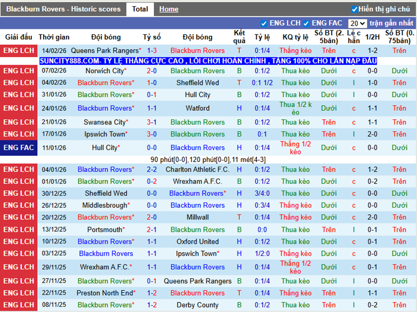Click the date 24/01/26

[54, 108]
